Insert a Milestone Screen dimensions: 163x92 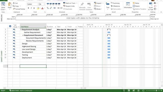pyautogui.click(x=115, y=6)
